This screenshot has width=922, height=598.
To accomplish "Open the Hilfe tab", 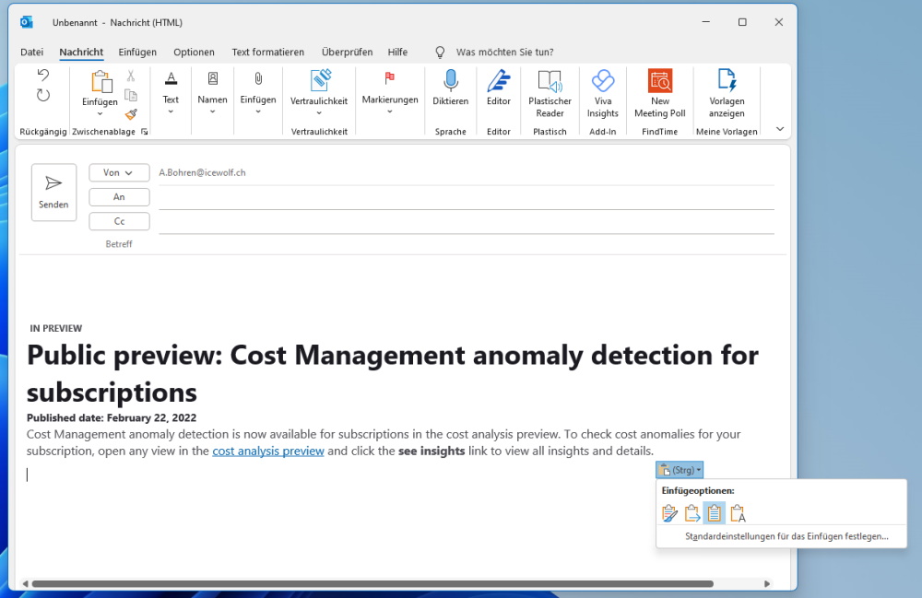I will [x=397, y=52].
